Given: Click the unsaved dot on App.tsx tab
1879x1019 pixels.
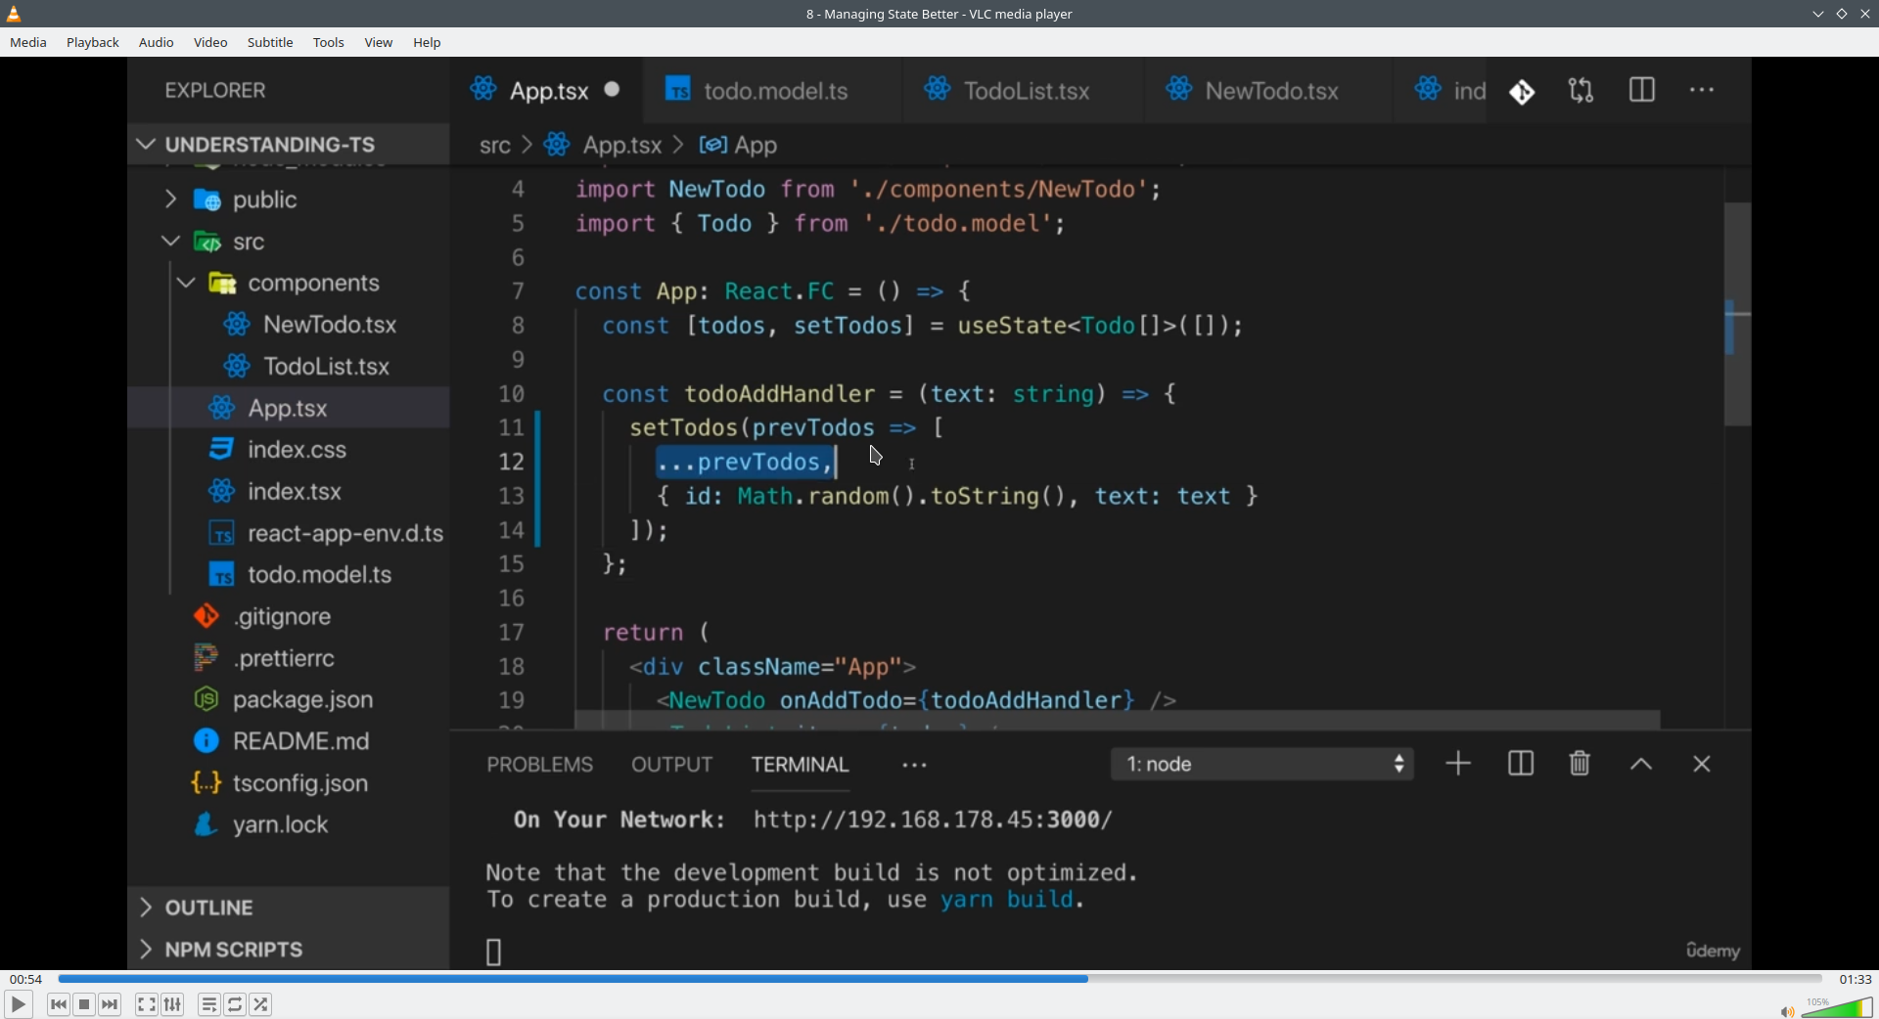Looking at the screenshot, I should click(613, 90).
